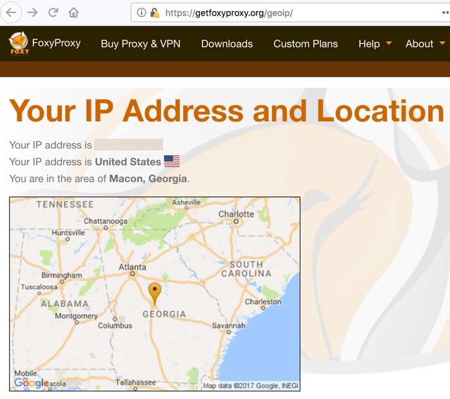Click the United States flag icon
Screen dimensions: 450x399
[x=172, y=161]
